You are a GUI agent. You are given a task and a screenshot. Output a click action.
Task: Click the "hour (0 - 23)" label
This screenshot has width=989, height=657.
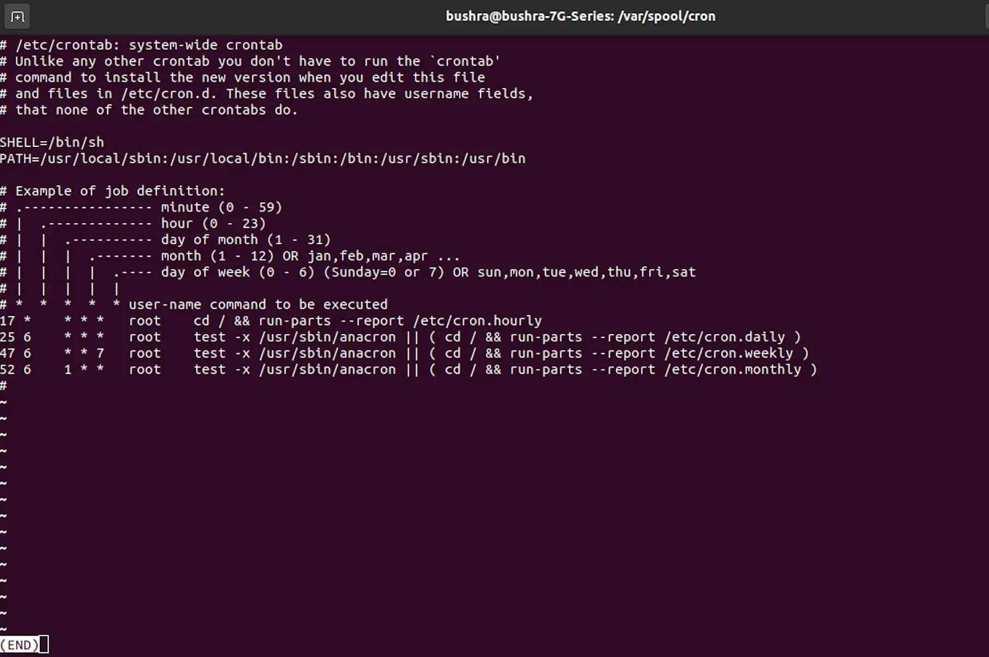tap(213, 224)
